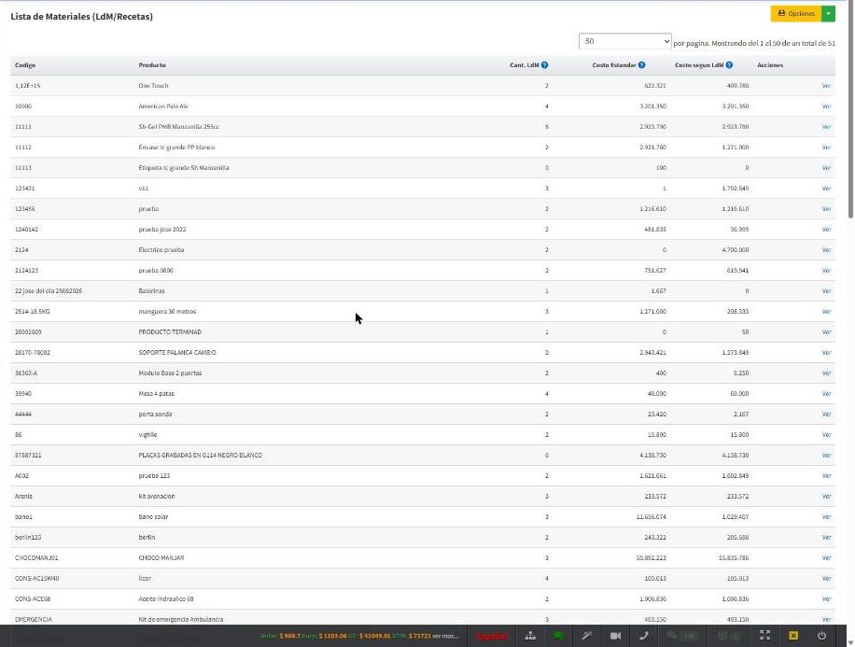The height and width of the screenshot is (647, 855).
Task: Click the Cant. LdM column header text
Action: pos(525,65)
